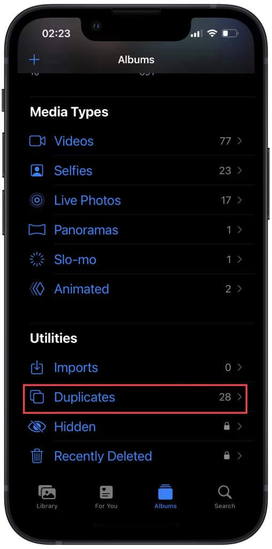Switch to the For You tab
Screen dimensions: 272x549
point(106,496)
